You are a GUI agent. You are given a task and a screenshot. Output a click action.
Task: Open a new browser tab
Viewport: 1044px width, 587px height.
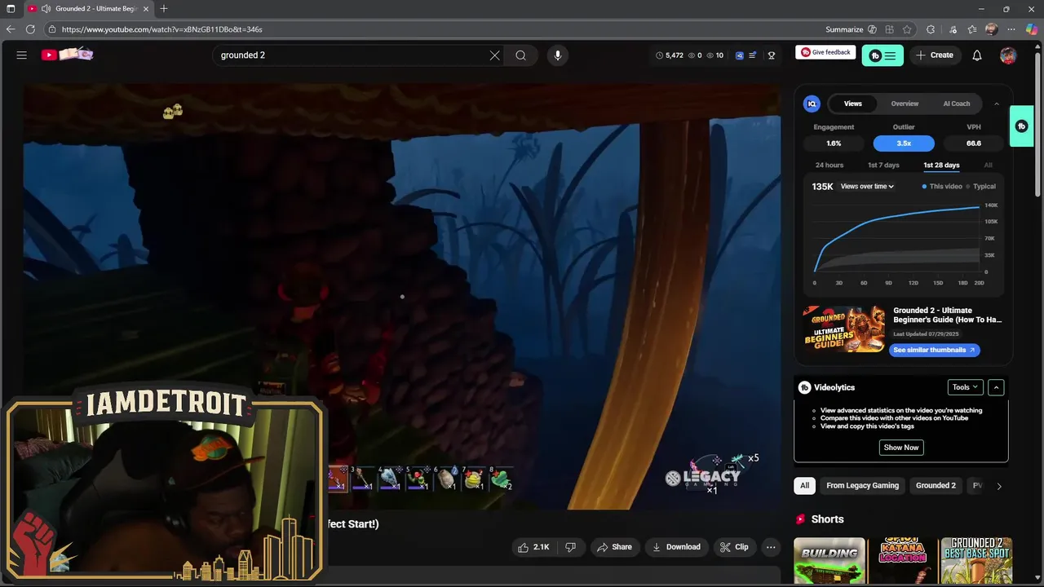[x=163, y=9]
